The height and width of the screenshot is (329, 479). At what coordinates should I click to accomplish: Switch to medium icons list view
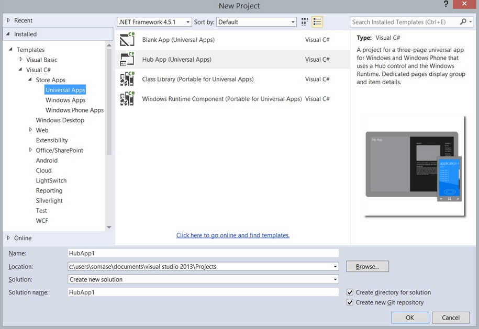click(x=317, y=22)
